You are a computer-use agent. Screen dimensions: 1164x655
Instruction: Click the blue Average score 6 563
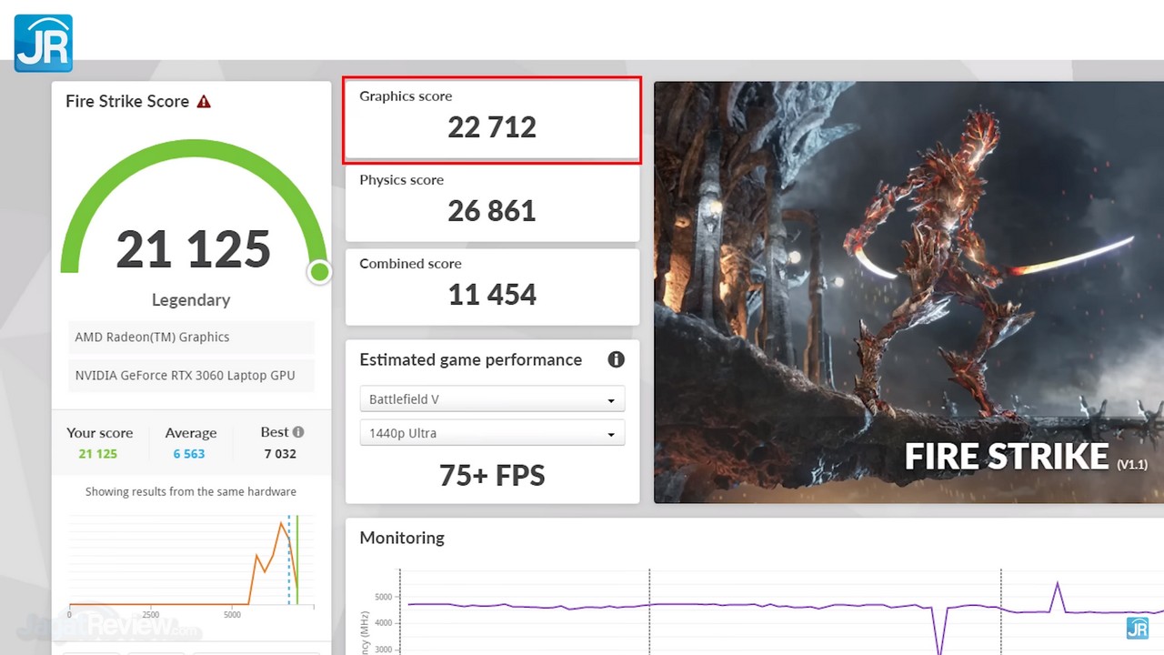coord(189,454)
